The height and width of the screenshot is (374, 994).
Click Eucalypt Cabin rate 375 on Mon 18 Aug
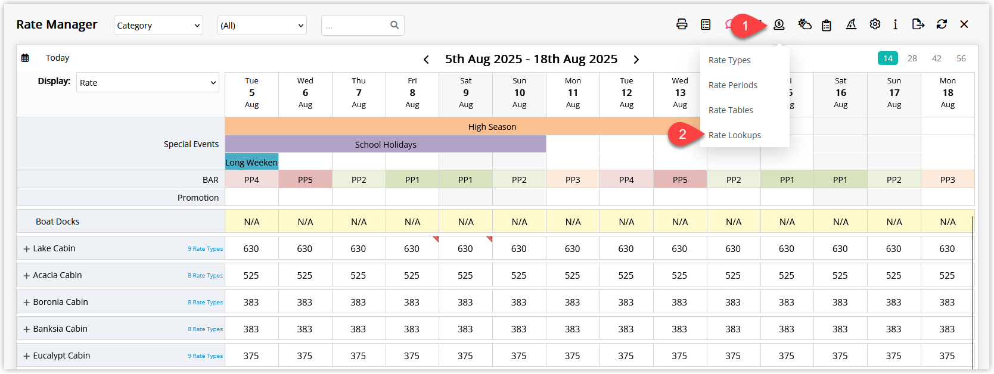pyautogui.click(x=947, y=356)
